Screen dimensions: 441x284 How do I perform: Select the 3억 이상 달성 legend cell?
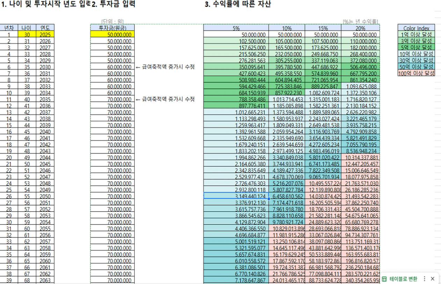click(x=416, y=40)
